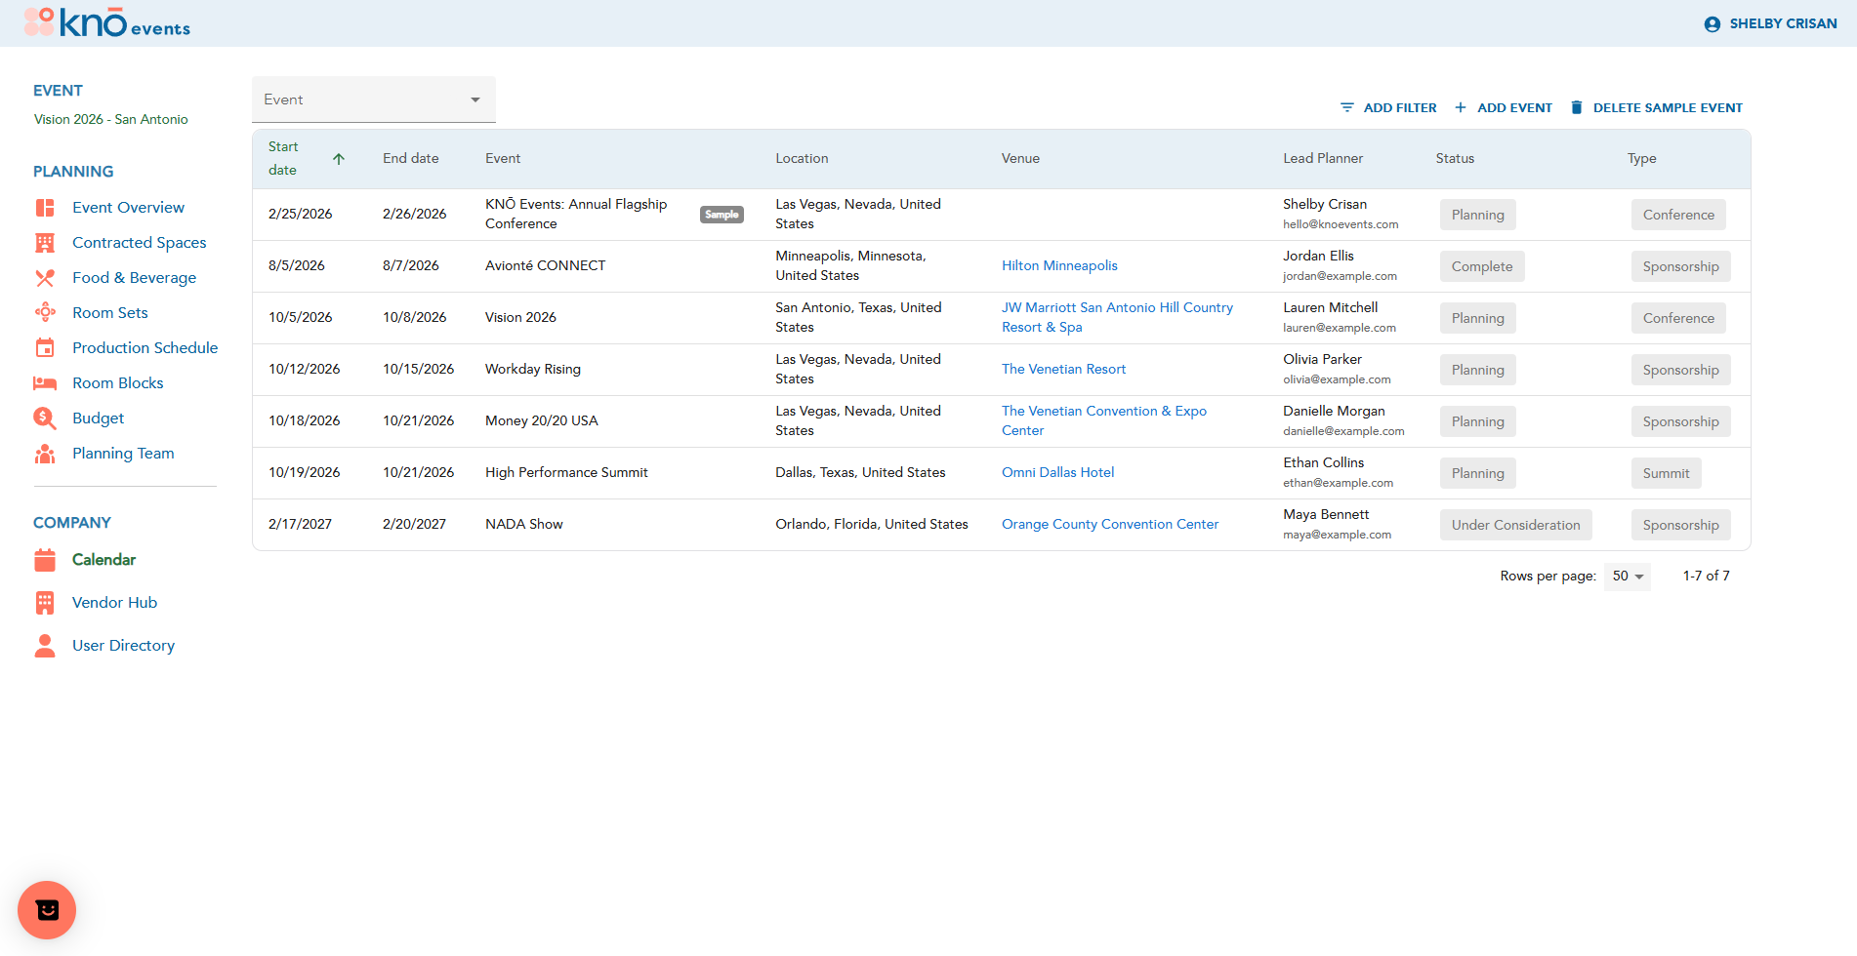Open Venetian Convention & Expo Center link

[1104, 421]
